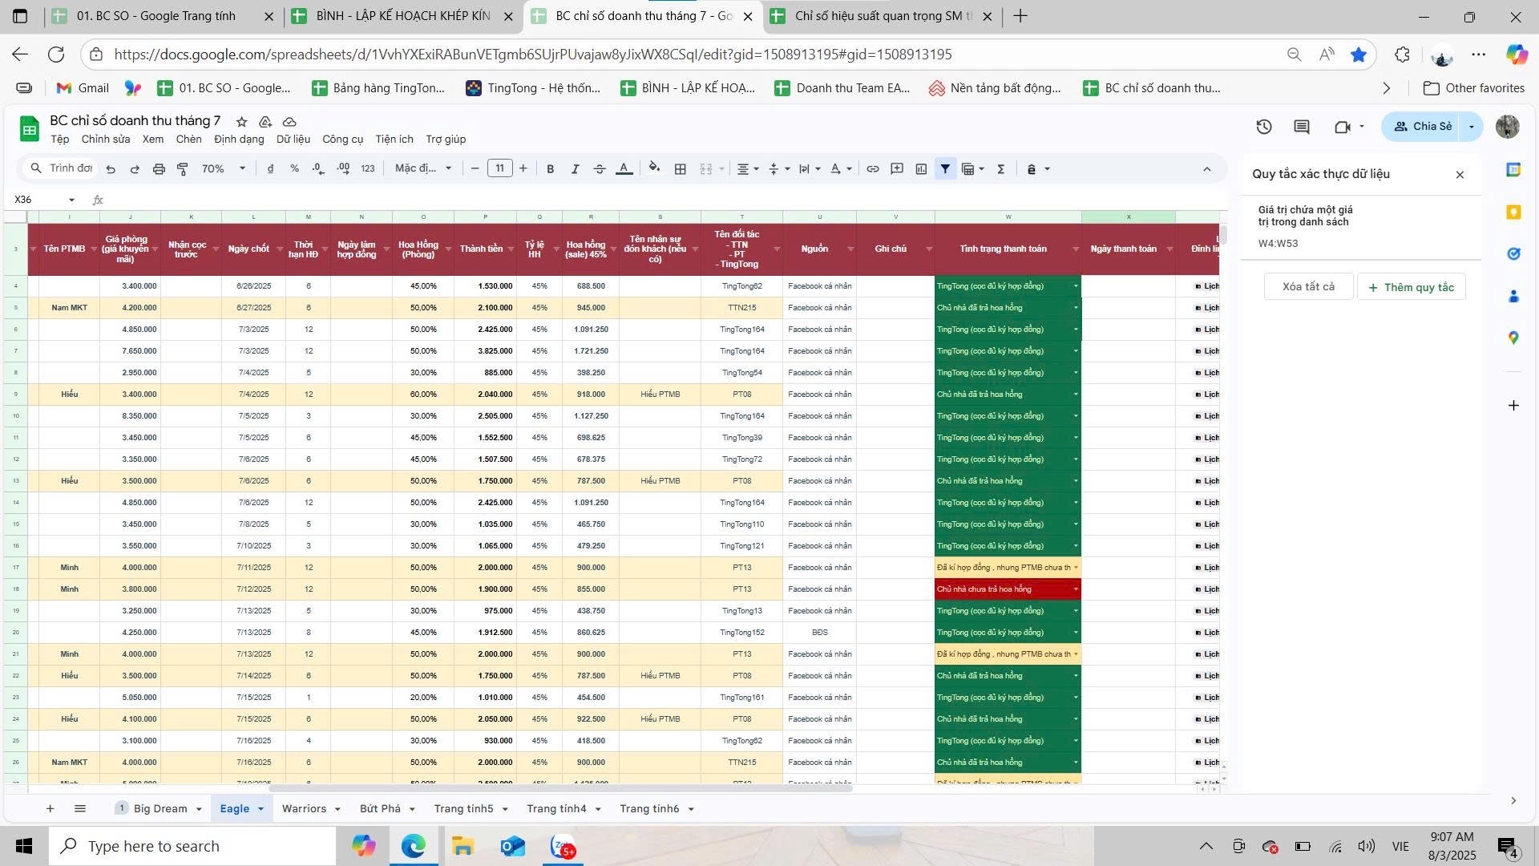Open the zoom 70% dropdown
The image size is (1539, 866).
(224, 169)
